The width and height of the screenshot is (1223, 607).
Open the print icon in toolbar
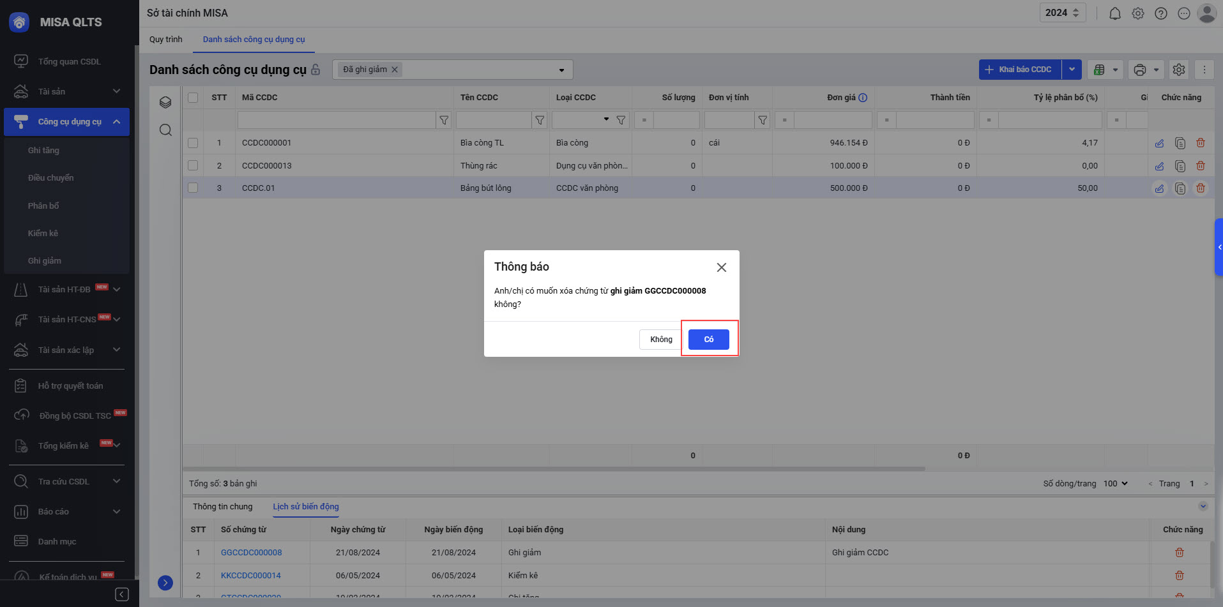1139,70
